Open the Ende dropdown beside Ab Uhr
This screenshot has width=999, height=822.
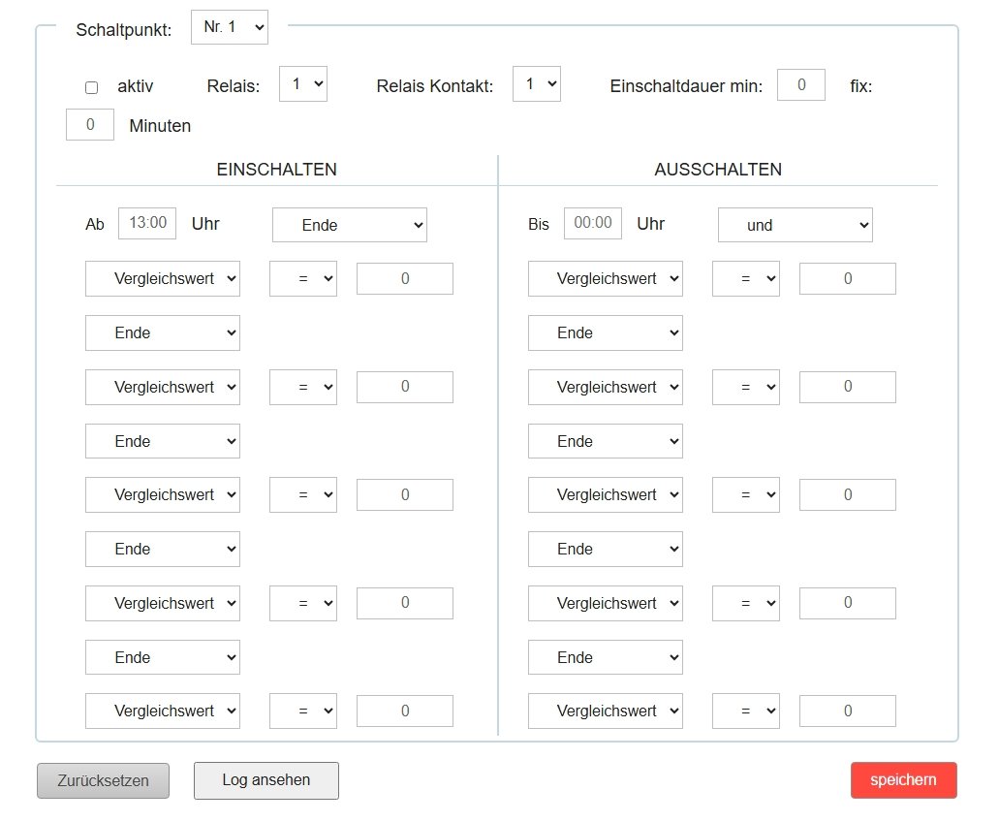coord(350,225)
